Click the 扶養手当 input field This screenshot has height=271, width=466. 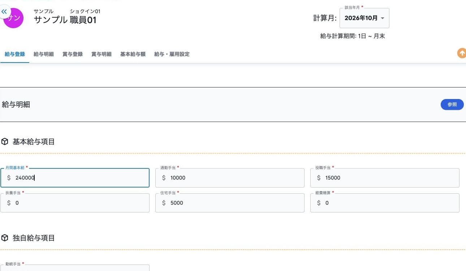click(x=75, y=203)
